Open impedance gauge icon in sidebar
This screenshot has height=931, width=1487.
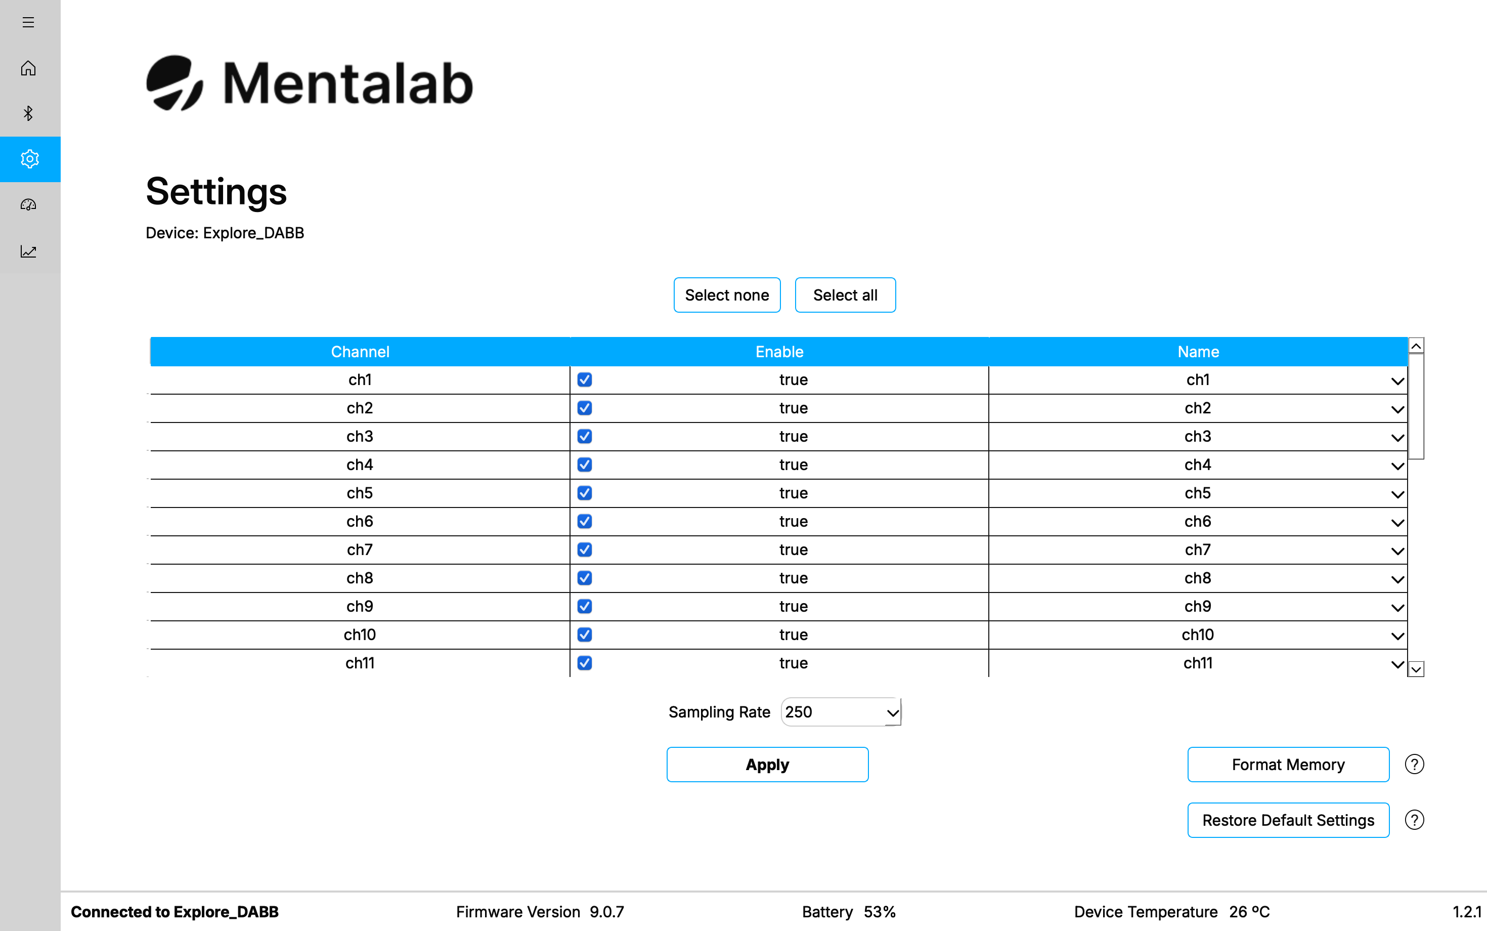click(28, 204)
